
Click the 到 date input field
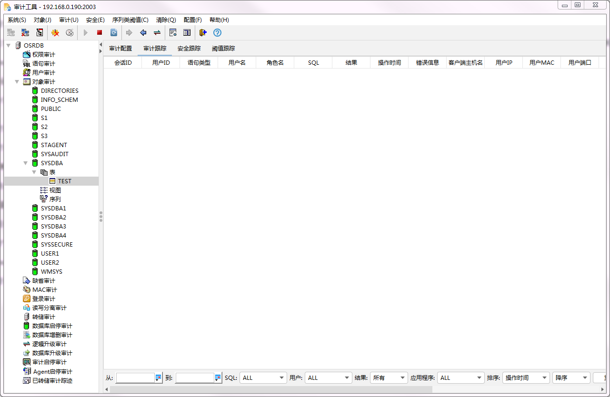pos(194,378)
